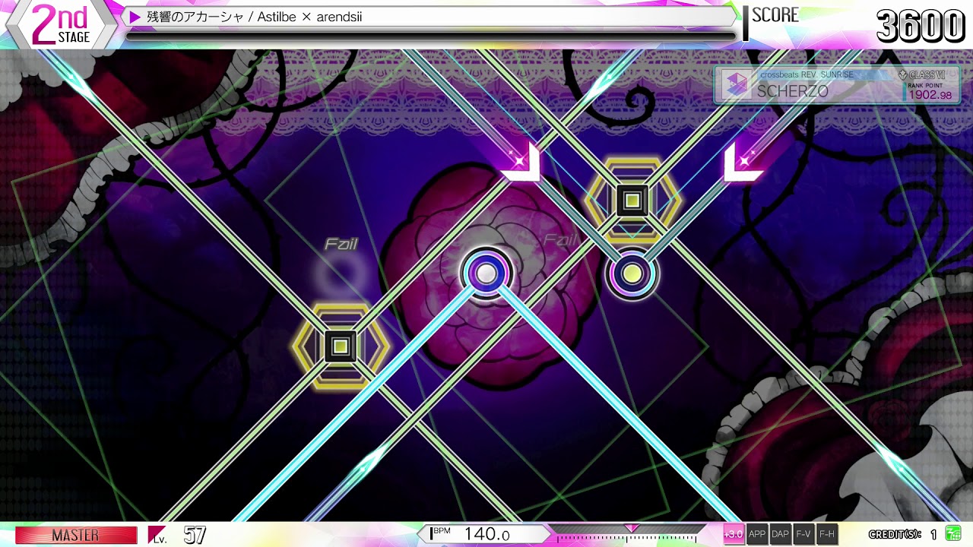Hit the blue circle note with white center
Viewport: 973px width, 547px height.
click(486, 273)
